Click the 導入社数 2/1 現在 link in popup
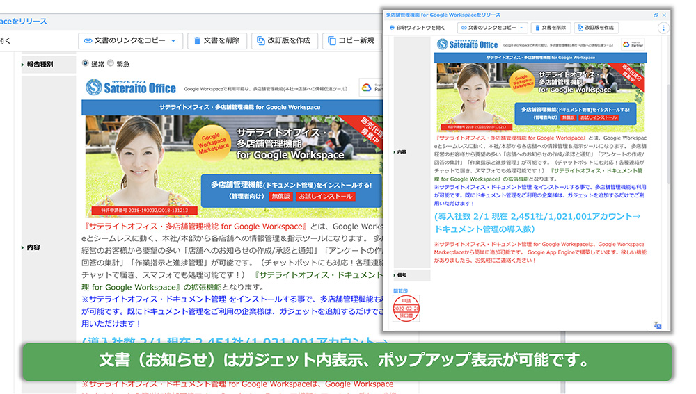 (x=537, y=222)
